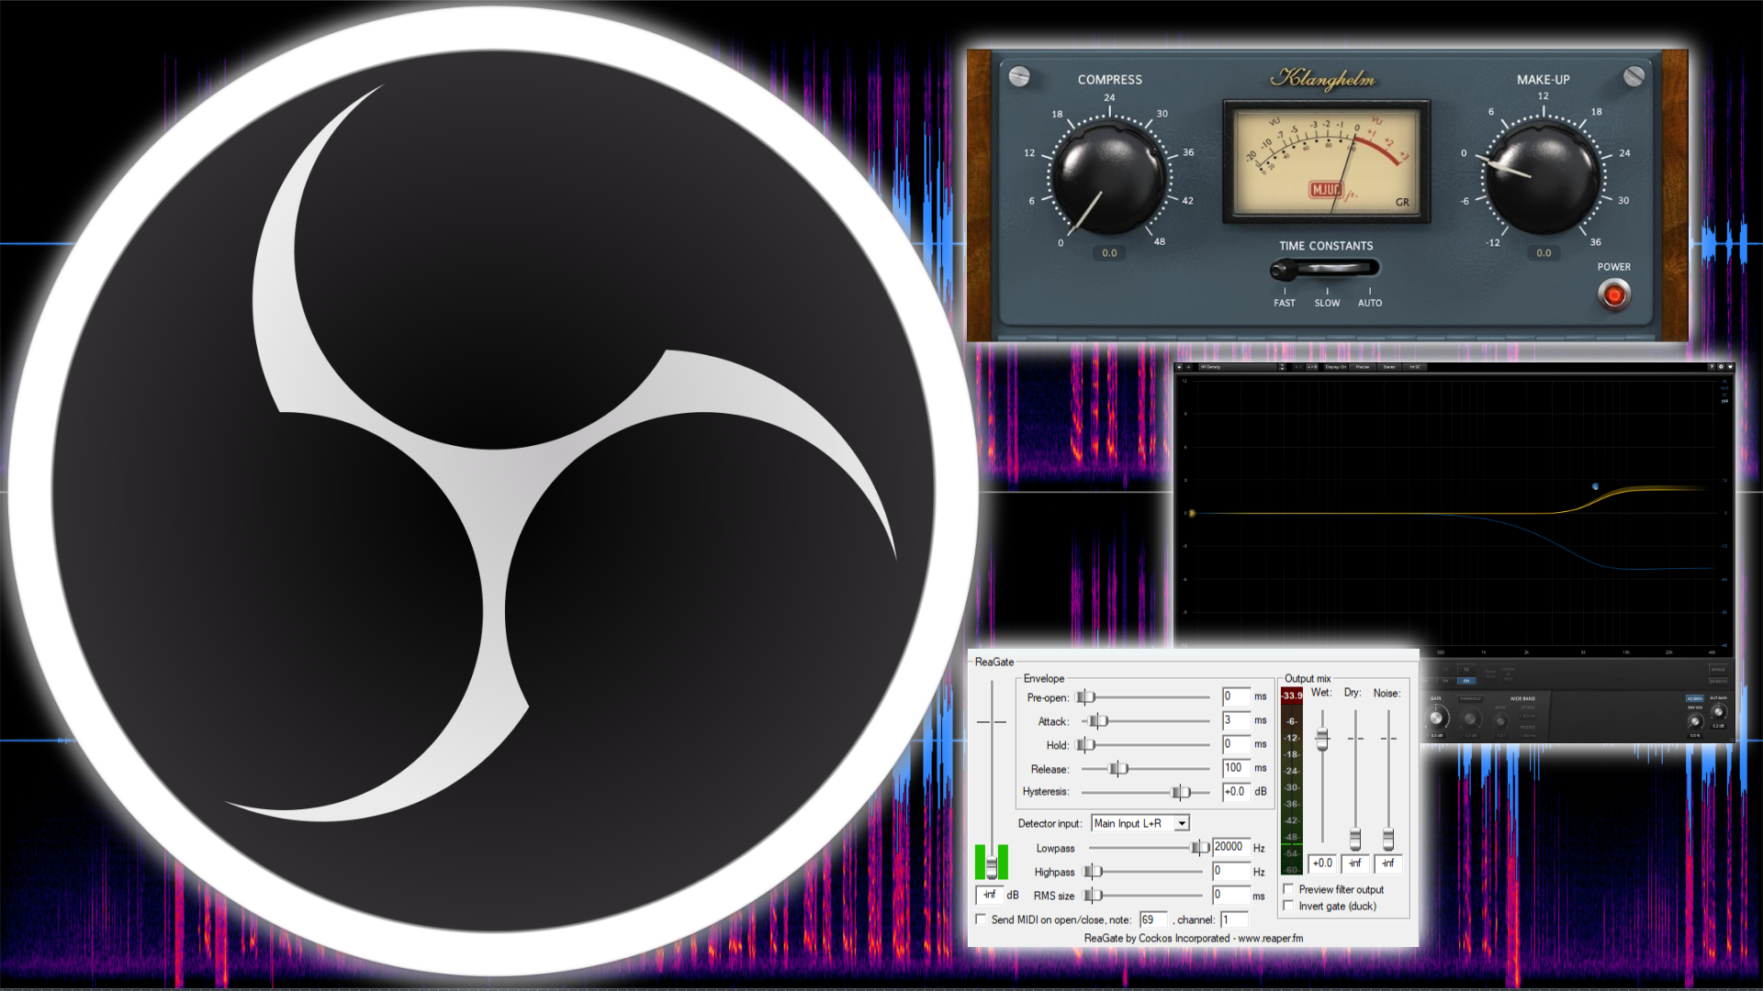Screen dimensions: 1763x991
Task: Click the ORDER BY FREQ button
Action: (x=1509, y=674)
